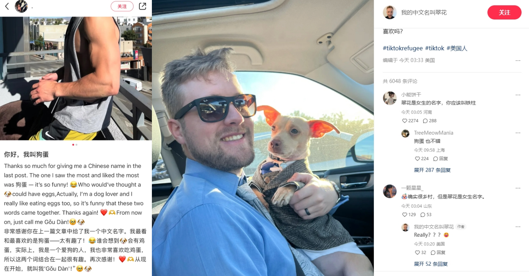Open the #tiktokrefugee hashtag
This screenshot has height=276, width=529.
click(x=403, y=48)
